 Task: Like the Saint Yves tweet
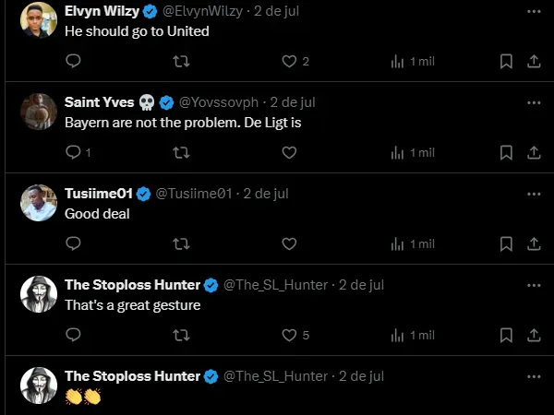[289, 152]
